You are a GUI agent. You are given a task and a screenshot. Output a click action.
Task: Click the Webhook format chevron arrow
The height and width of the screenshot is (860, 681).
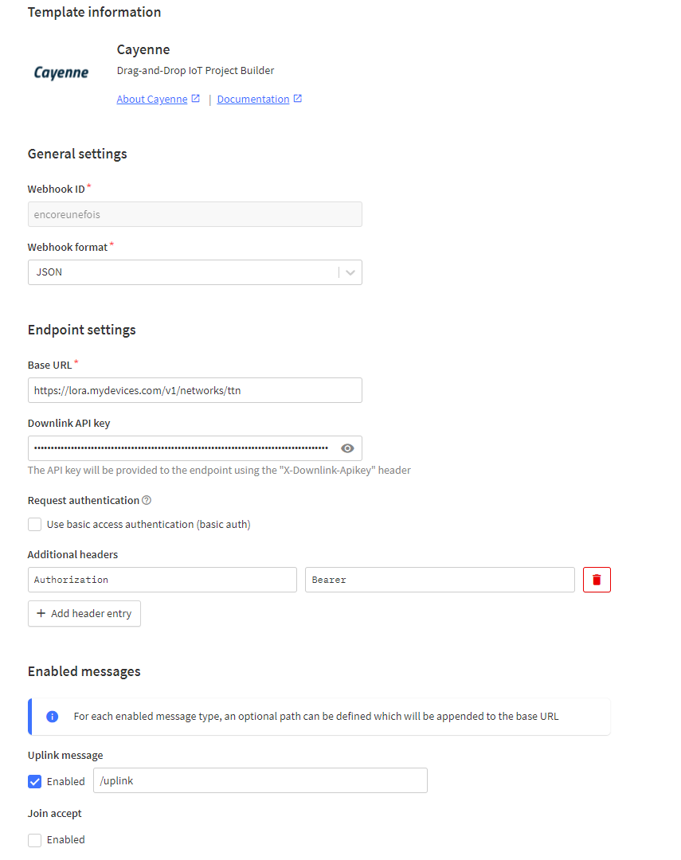click(x=350, y=272)
